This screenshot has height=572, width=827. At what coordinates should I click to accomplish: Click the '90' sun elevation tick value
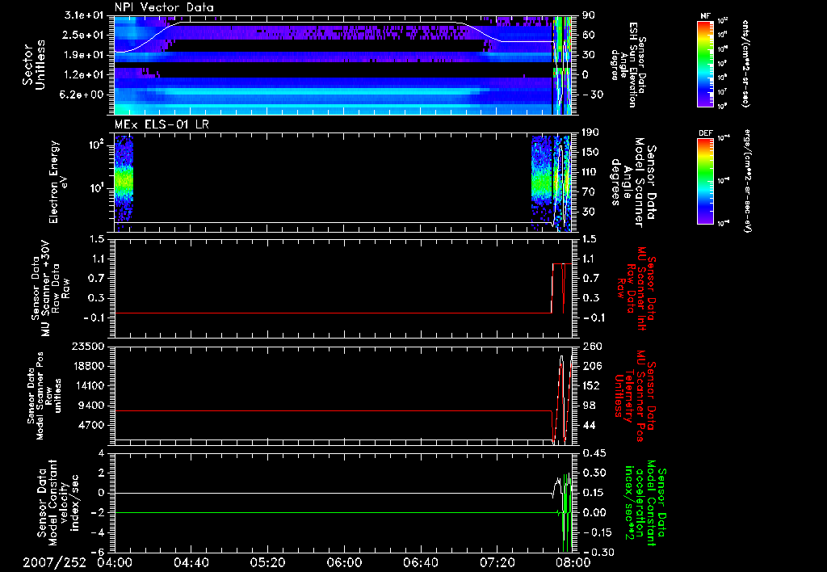click(x=588, y=15)
